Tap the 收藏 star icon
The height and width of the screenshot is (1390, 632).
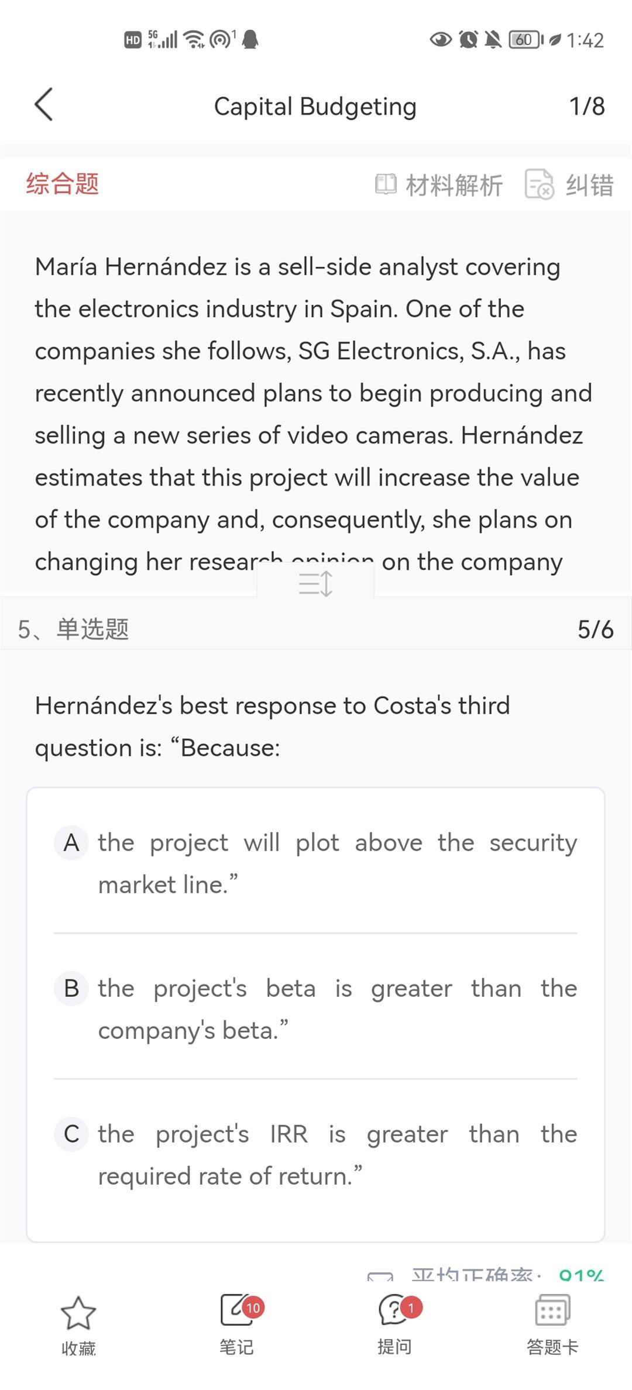[x=78, y=1313]
